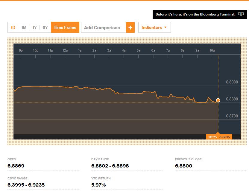Click the orange plus button beside Add Comparison

(130, 28)
